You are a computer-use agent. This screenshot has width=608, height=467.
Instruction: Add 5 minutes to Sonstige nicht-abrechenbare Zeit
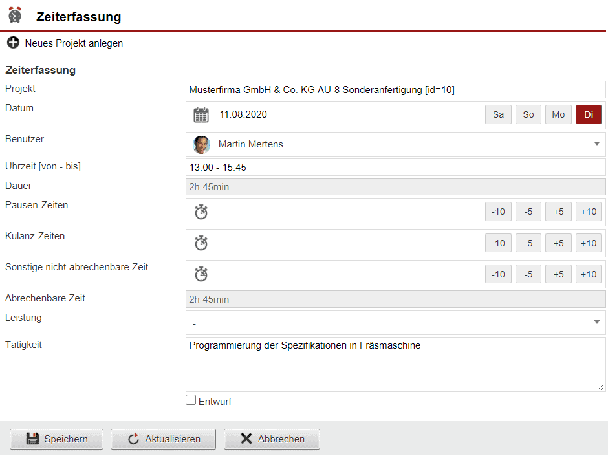tap(558, 274)
